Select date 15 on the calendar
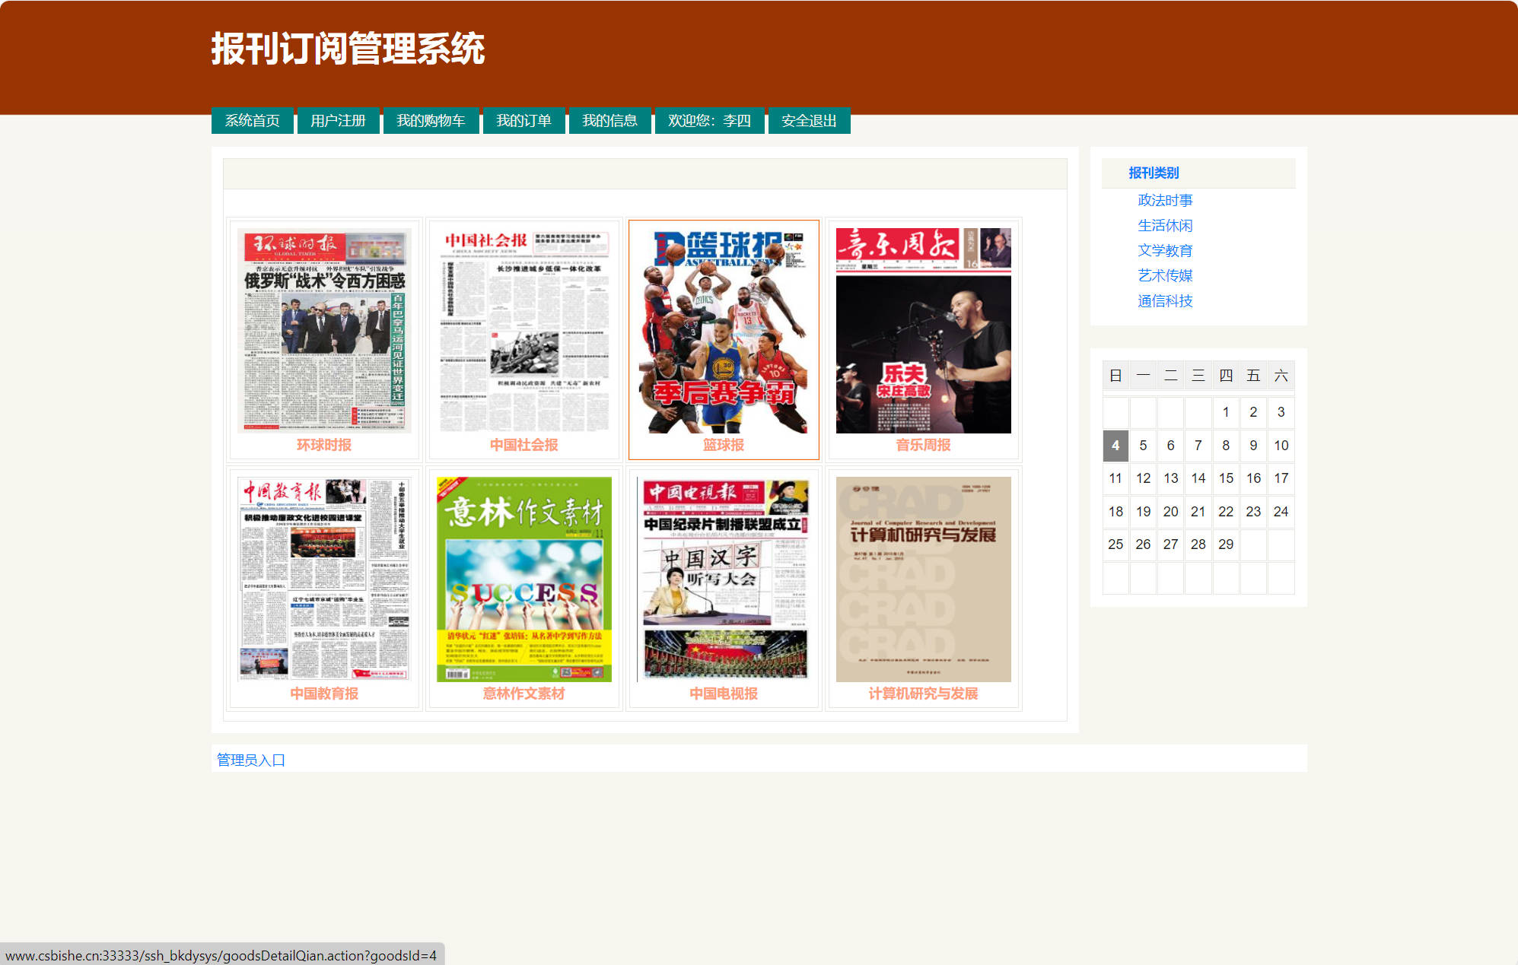 1226,478
